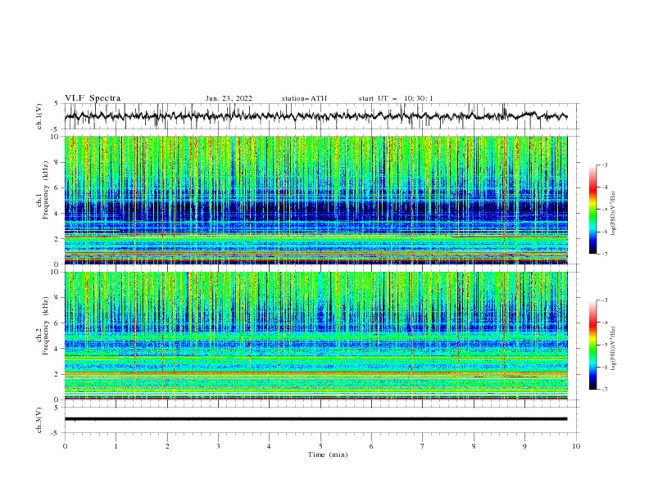Click time-axis tick label '1'

tap(116, 446)
